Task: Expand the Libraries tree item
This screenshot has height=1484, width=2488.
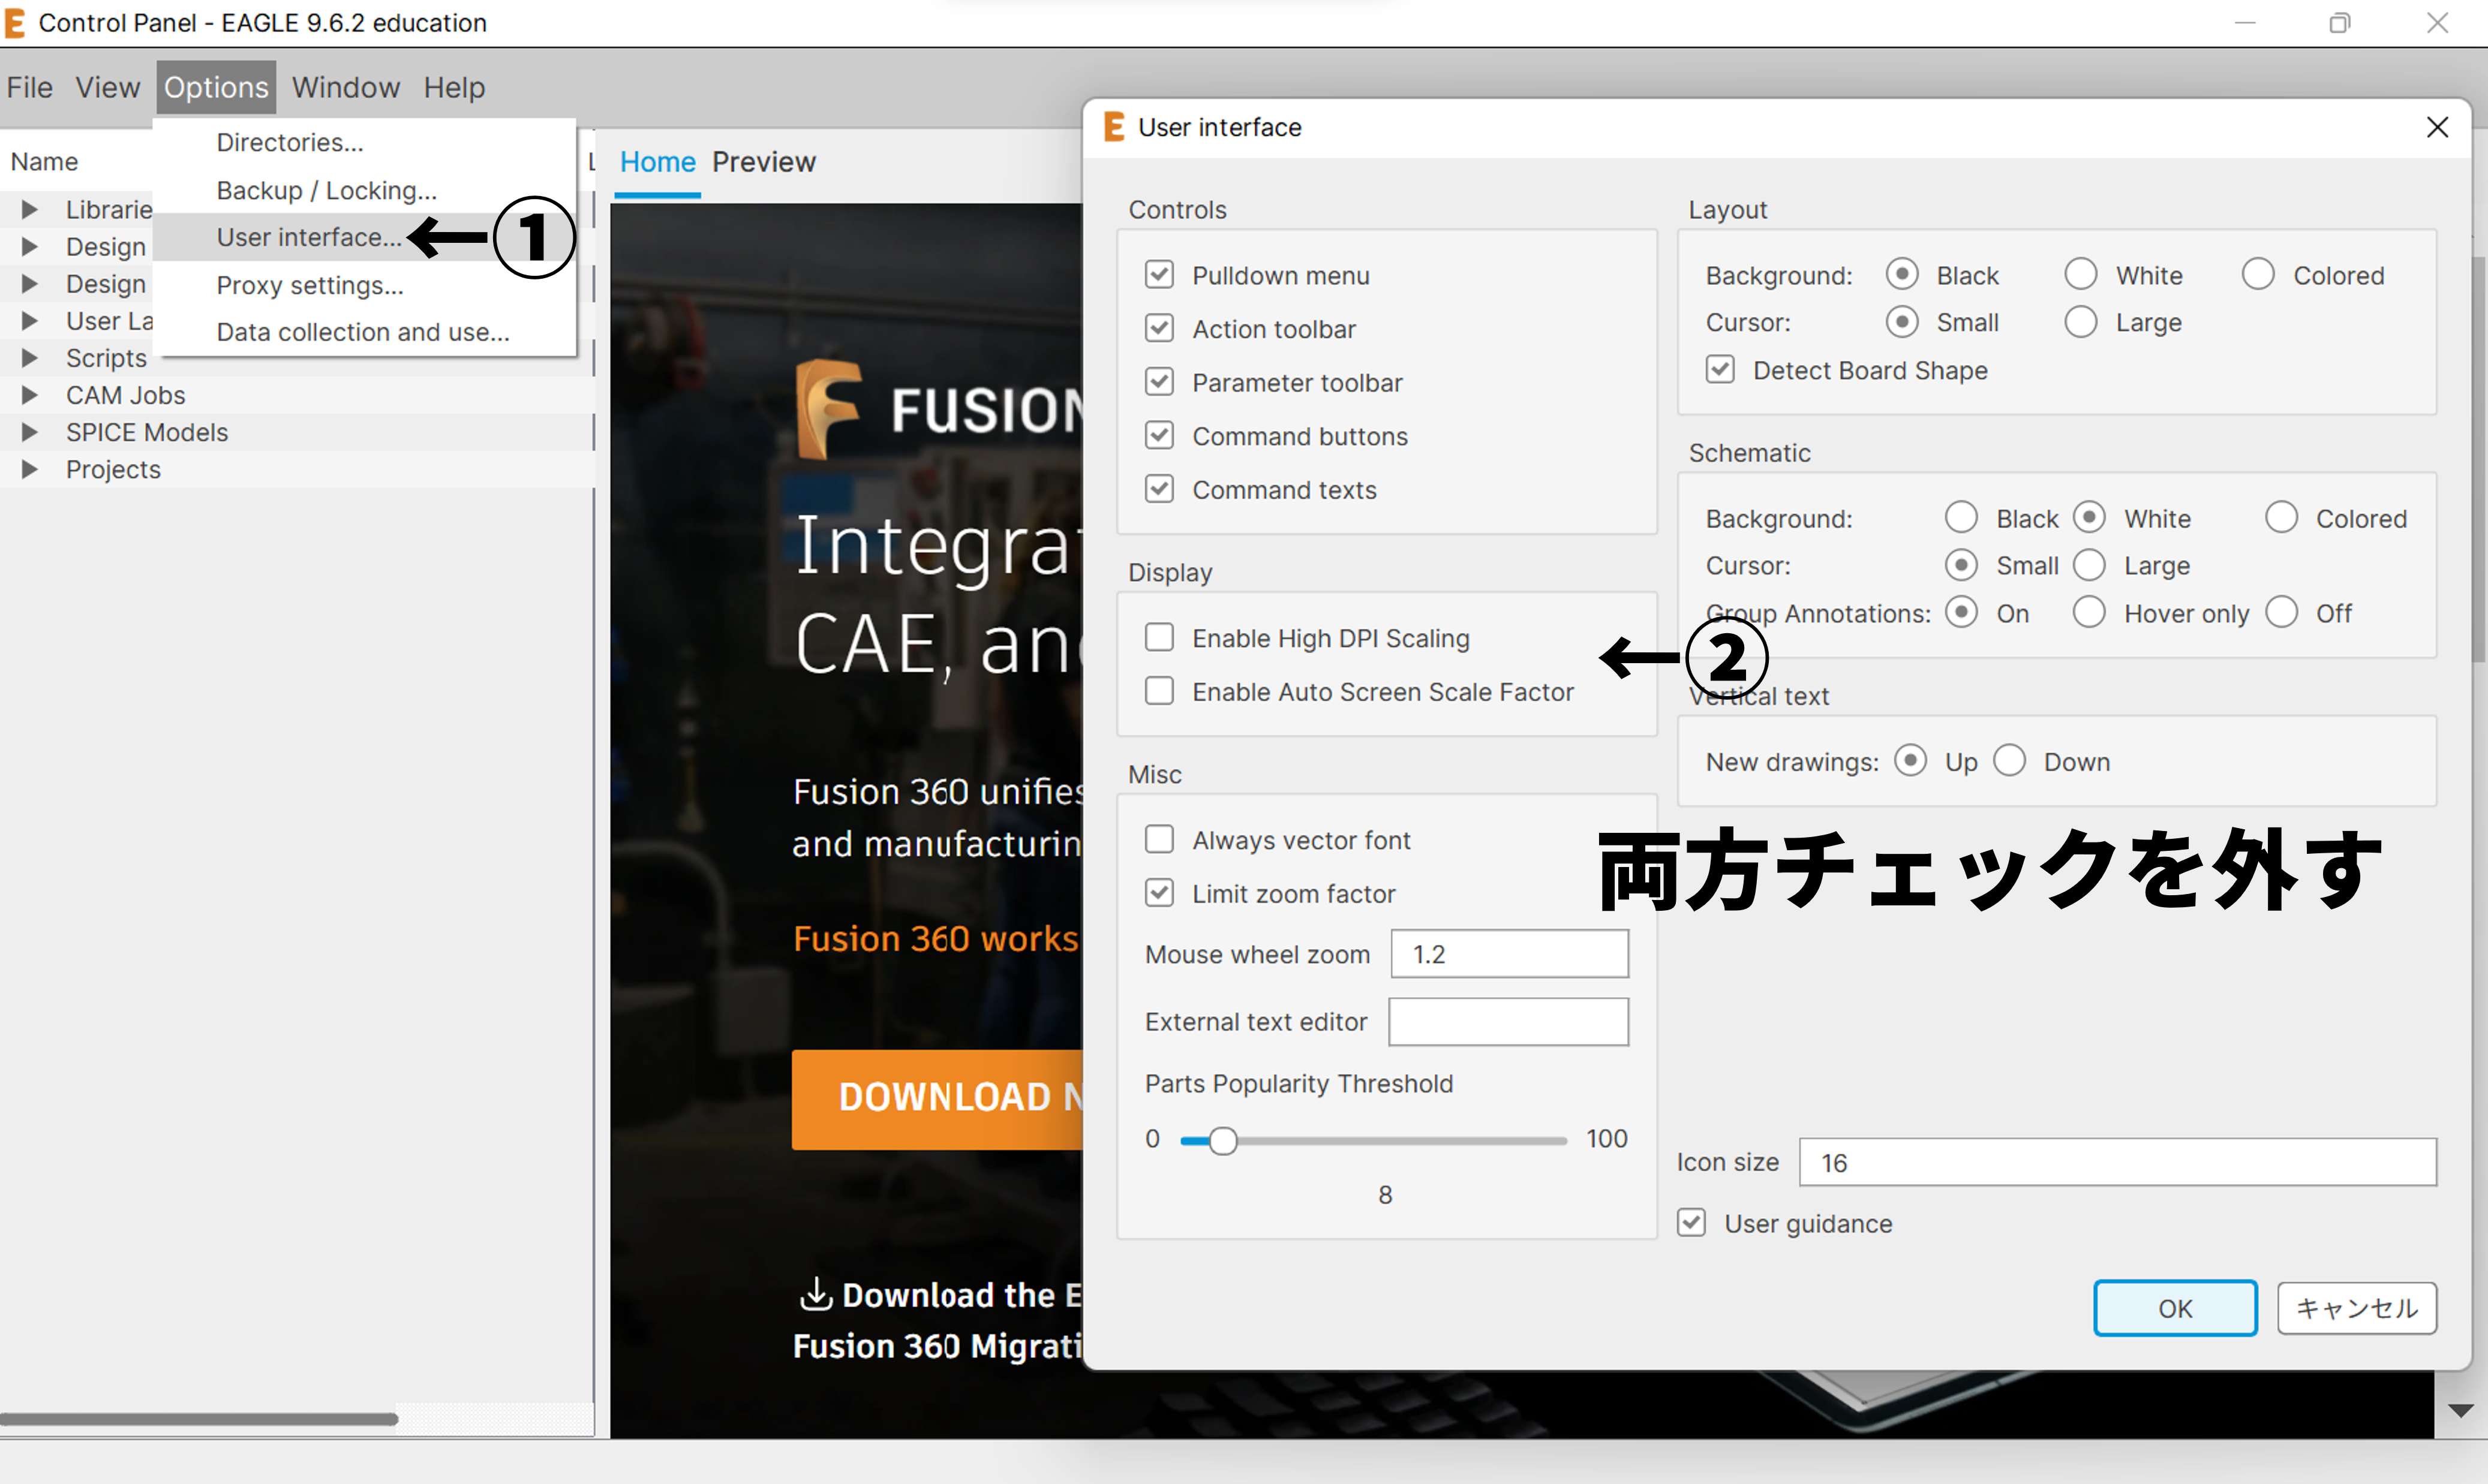Action: [x=29, y=209]
